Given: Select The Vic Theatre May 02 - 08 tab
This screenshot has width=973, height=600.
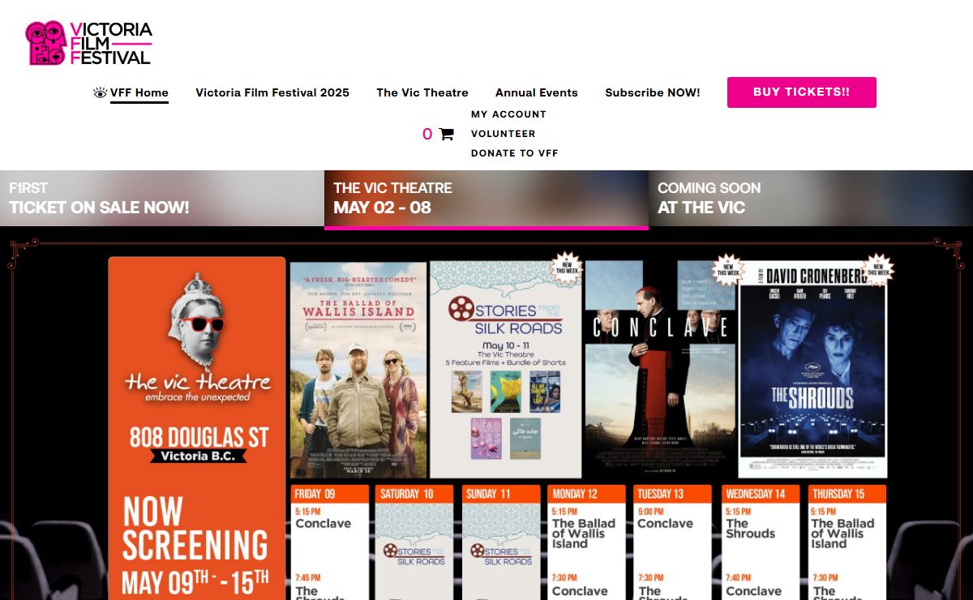Looking at the screenshot, I should tap(486, 199).
